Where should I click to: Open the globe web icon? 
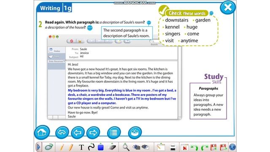(232, 147)
